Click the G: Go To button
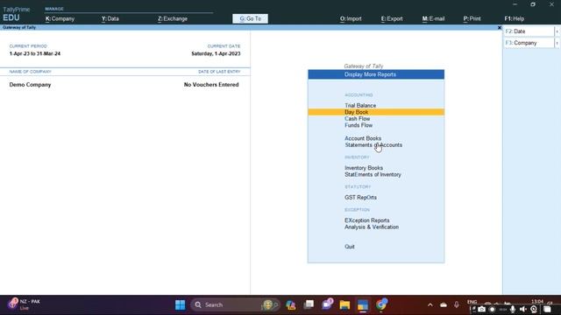The image size is (561, 315). [250, 18]
